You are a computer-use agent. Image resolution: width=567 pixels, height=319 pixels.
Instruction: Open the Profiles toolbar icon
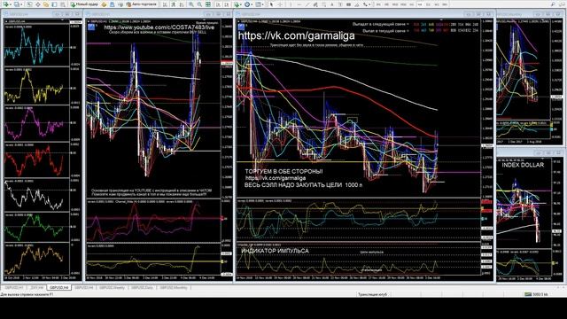(x=17, y=4)
